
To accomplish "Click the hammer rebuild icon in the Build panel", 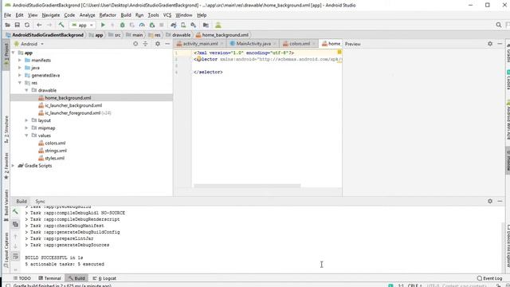I will click(x=15, y=212).
